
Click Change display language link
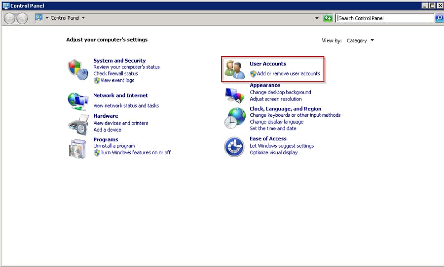pyautogui.click(x=277, y=122)
